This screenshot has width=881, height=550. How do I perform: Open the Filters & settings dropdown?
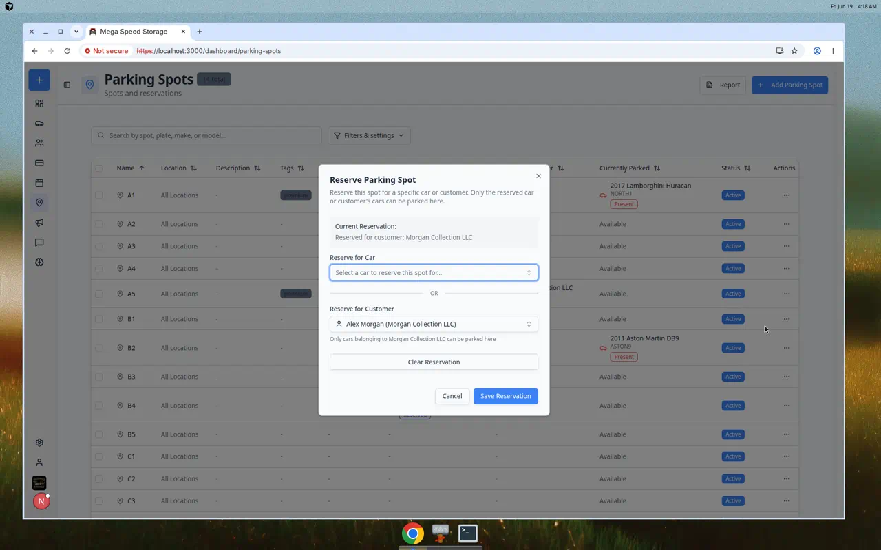369,135
